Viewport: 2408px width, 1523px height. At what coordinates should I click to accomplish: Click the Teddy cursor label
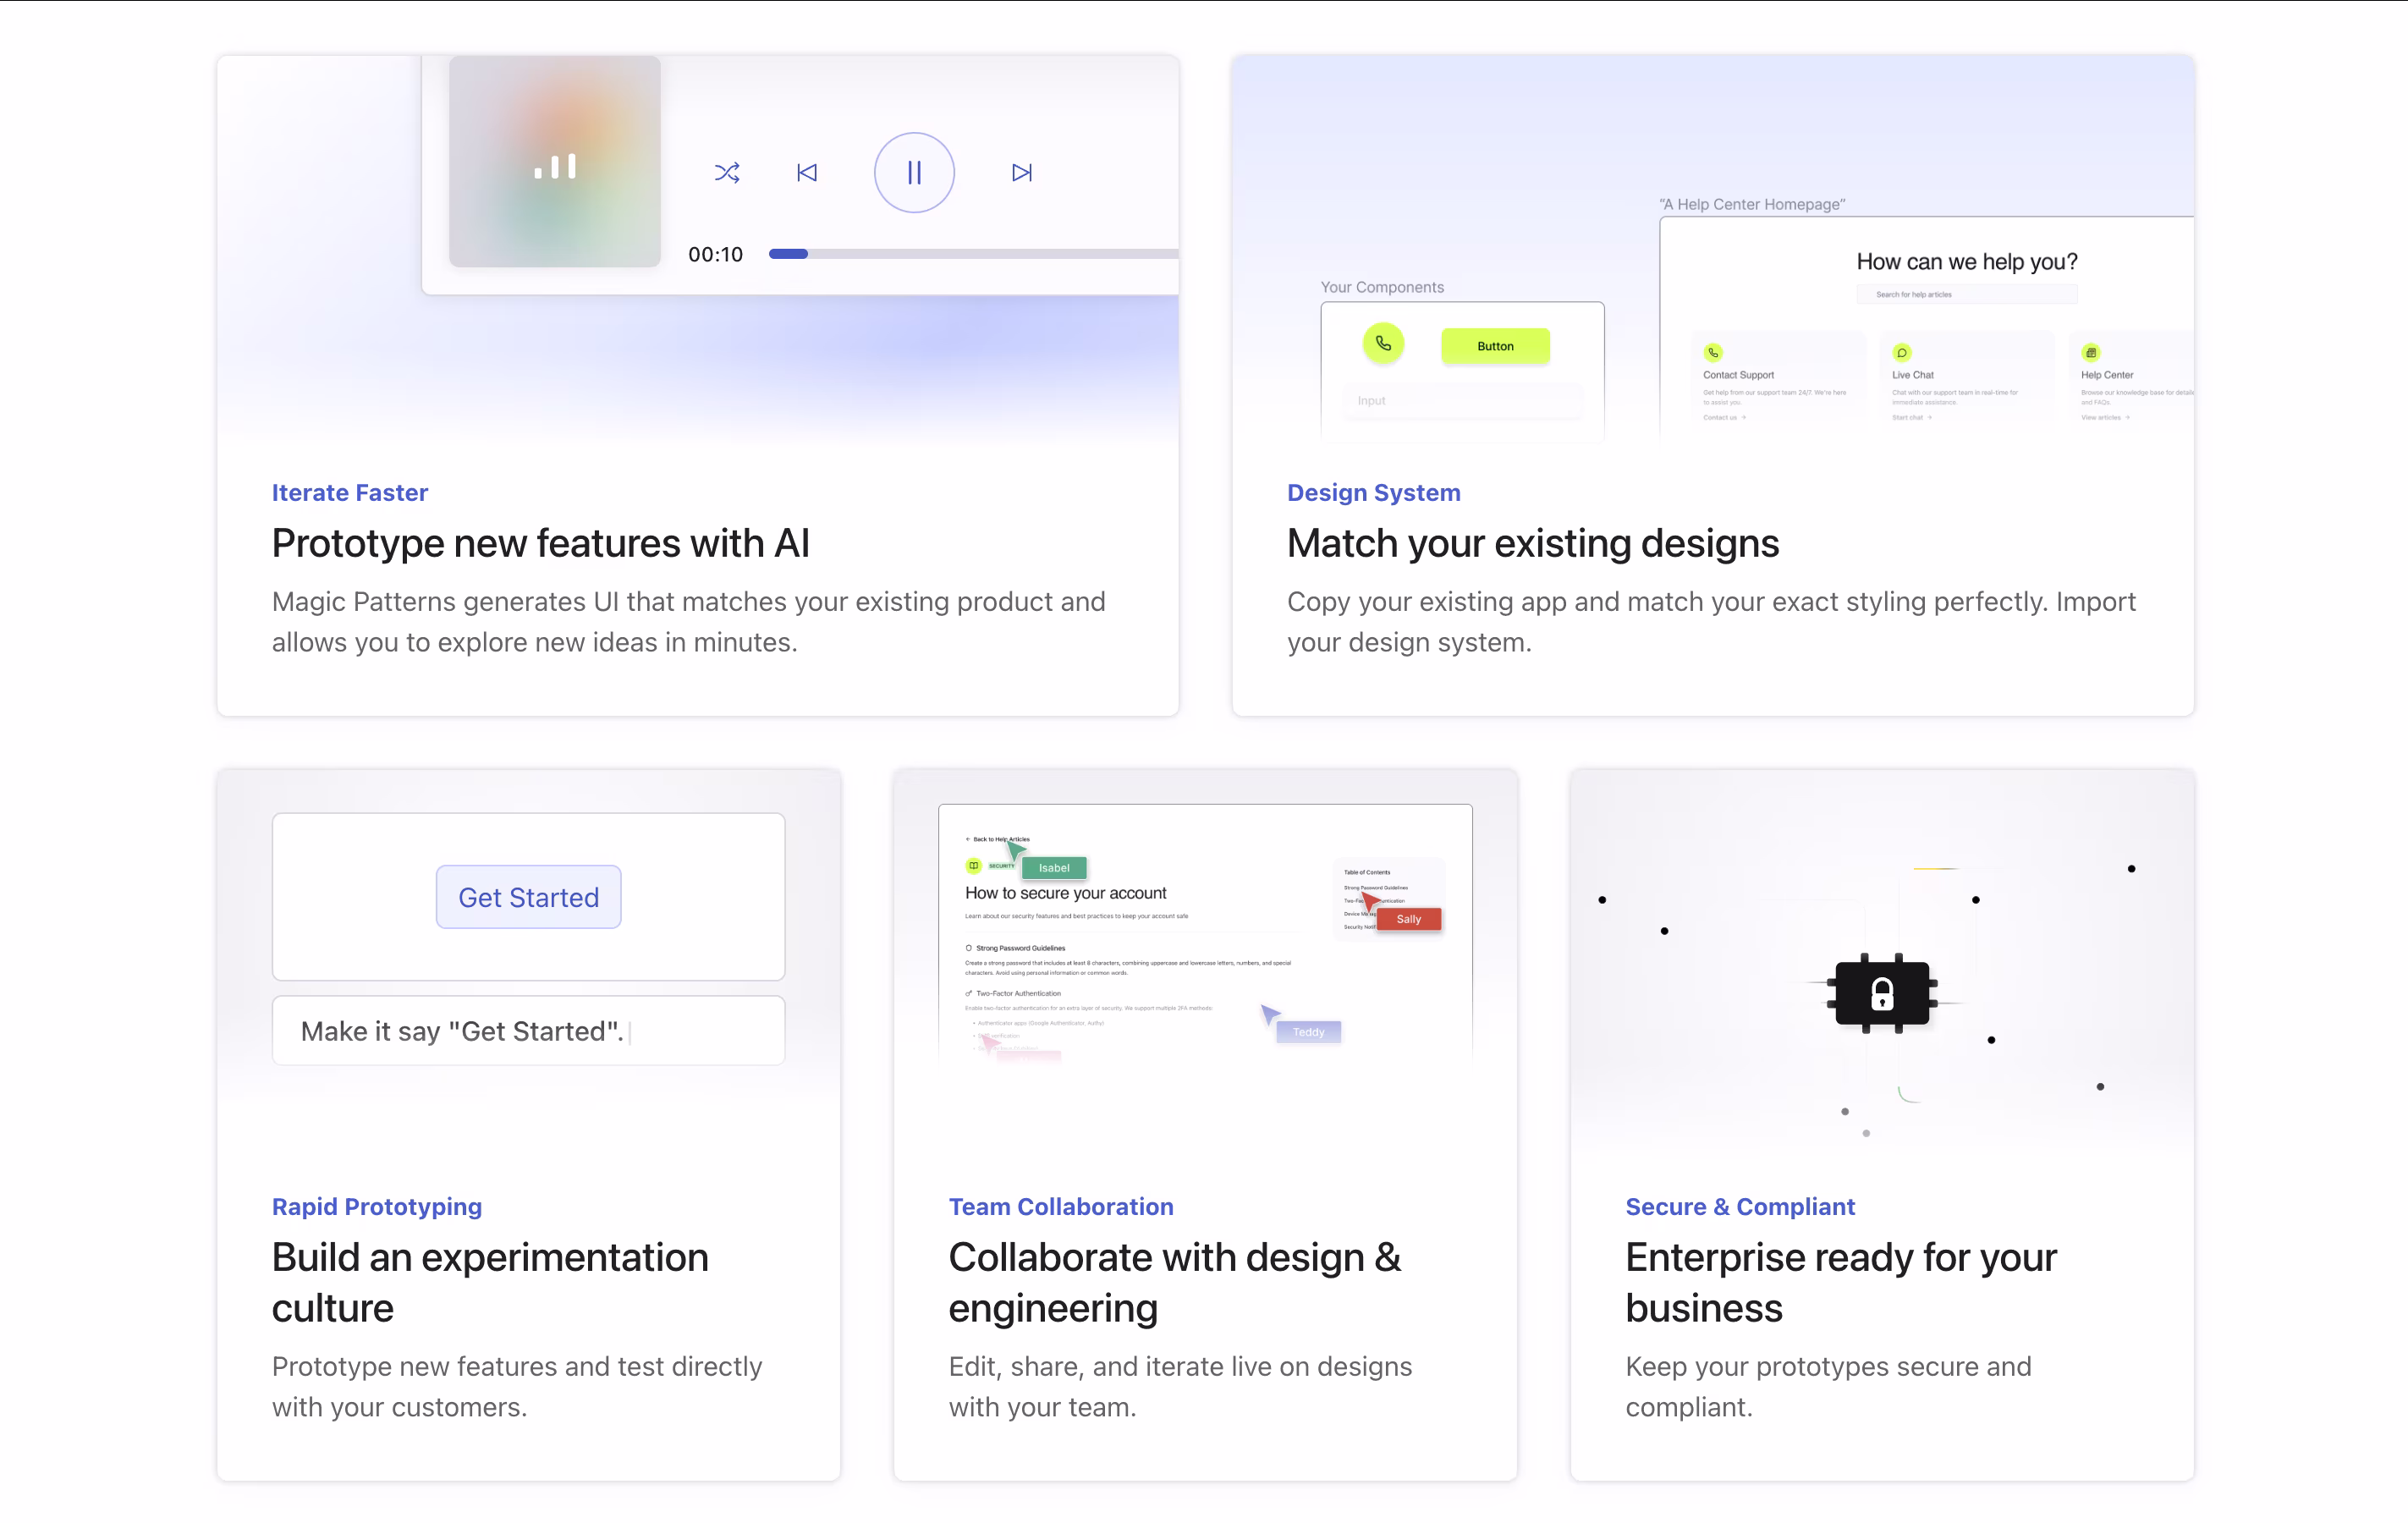(x=1308, y=1032)
